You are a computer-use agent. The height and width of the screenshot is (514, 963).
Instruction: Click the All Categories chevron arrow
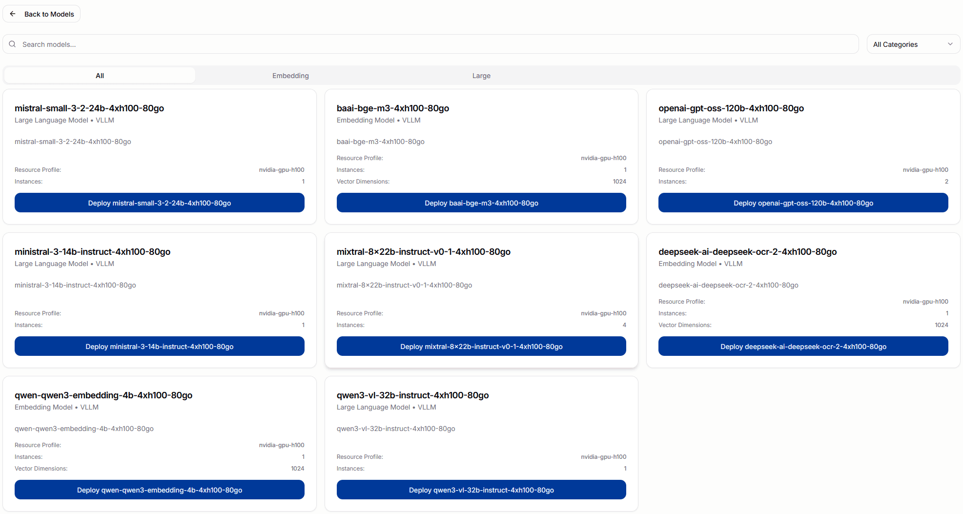tap(950, 44)
